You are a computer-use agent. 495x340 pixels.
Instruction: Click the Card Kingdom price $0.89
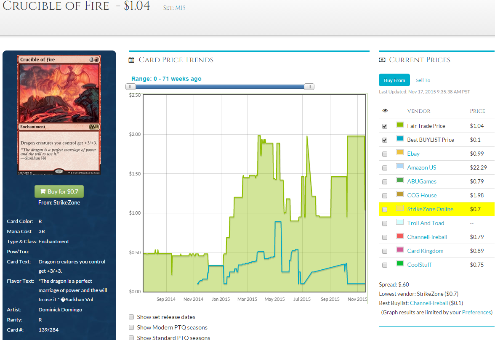click(x=476, y=251)
